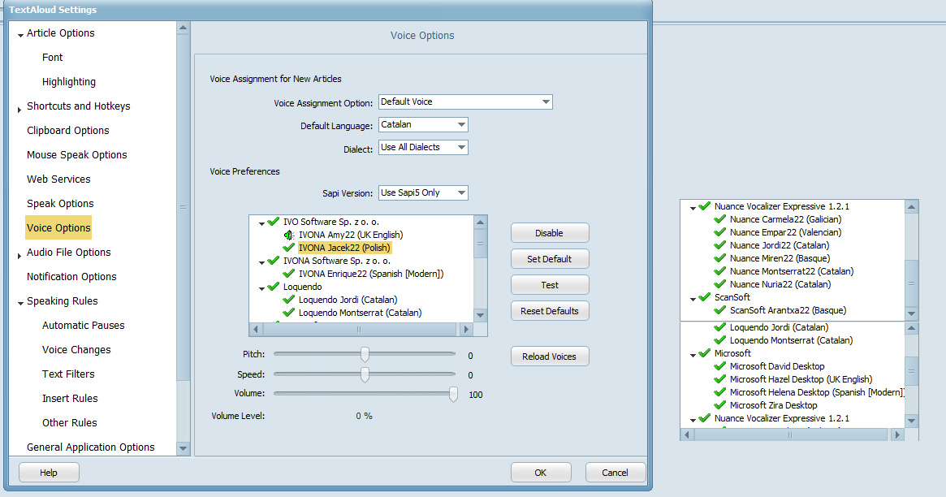This screenshot has height=497, width=946.
Task: Click the Reload Voices button
Action: click(x=549, y=357)
